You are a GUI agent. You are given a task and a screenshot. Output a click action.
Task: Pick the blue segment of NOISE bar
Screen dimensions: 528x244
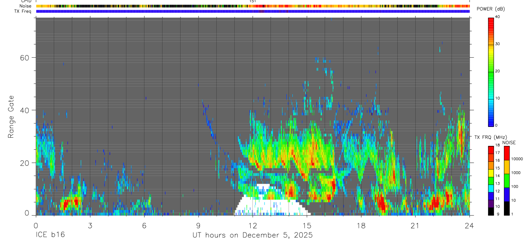(x=507, y=195)
